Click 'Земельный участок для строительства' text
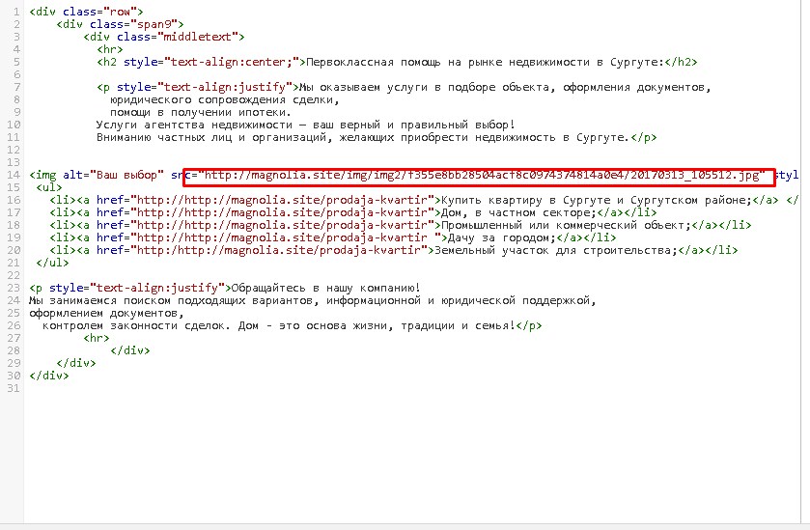Viewport: 810px width, 530px height. tap(554, 250)
